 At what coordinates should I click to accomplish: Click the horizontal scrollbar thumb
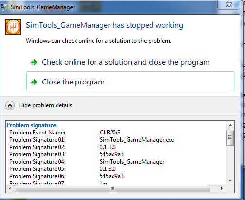point(113,189)
